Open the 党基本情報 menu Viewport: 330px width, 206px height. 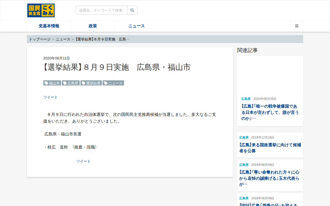click(x=49, y=26)
